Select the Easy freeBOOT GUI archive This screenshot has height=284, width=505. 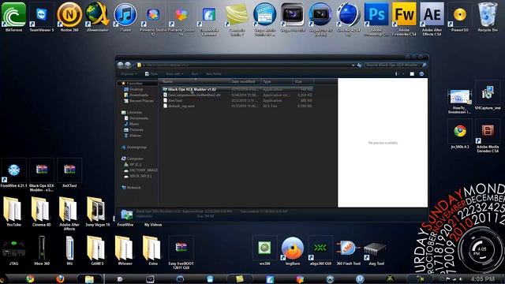click(181, 252)
